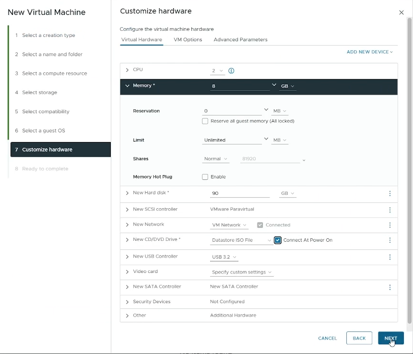Check Reserve all guest memory (All locked)
The height and width of the screenshot is (354, 413).
click(x=205, y=121)
